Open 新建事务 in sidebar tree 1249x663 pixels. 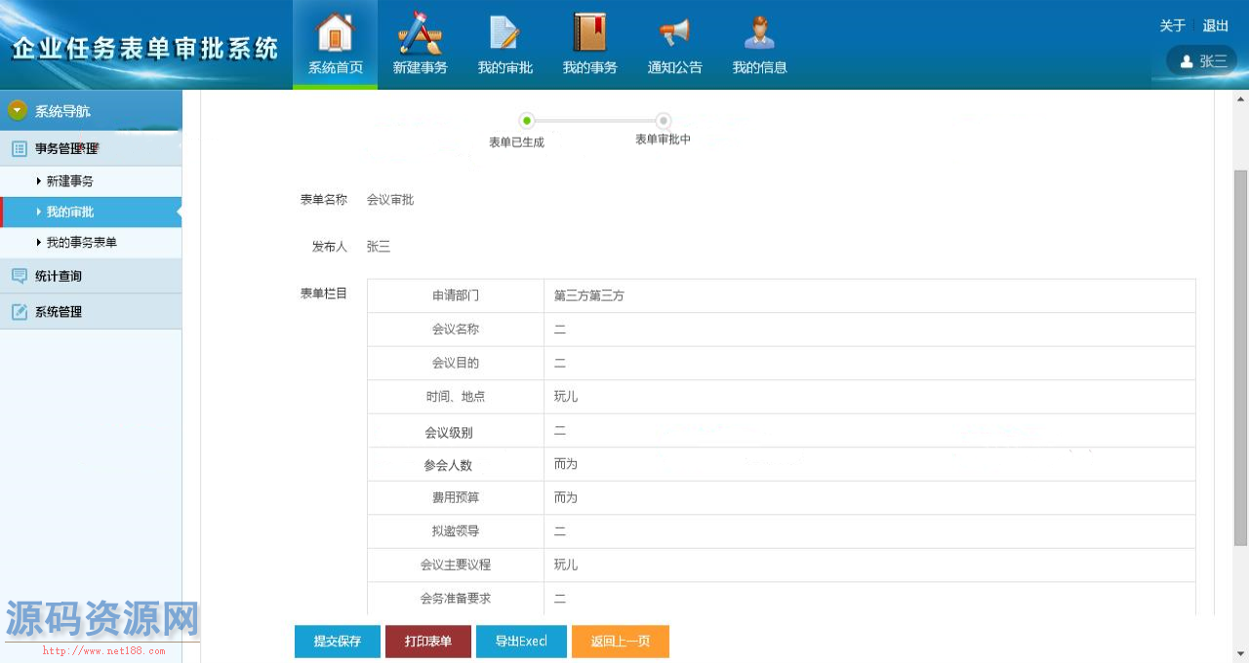point(91,181)
